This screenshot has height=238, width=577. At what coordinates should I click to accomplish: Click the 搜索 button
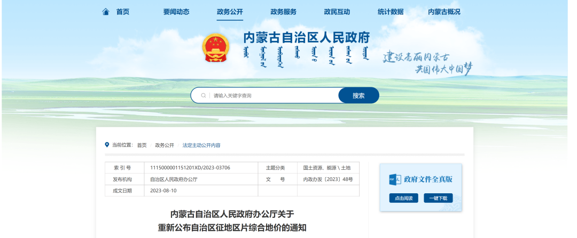pos(359,95)
